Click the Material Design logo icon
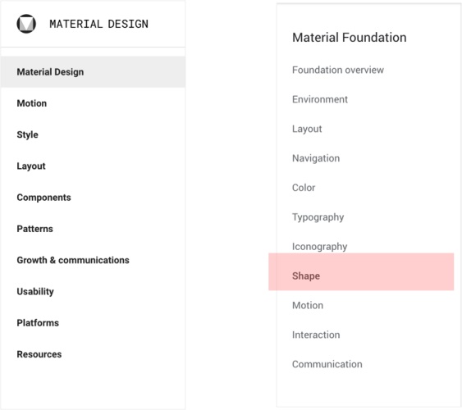Screen dimensions: 462x410 coord(26,24)
